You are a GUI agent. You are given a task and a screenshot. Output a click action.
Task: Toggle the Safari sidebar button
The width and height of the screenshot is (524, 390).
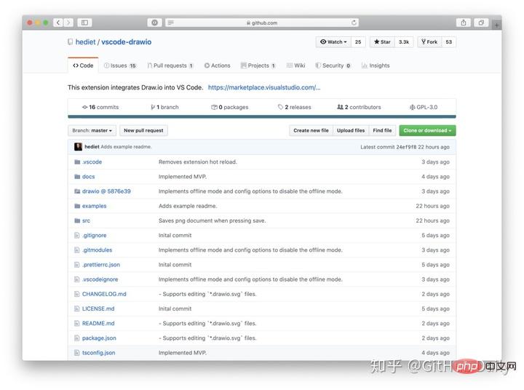click(x=84, y=23)
